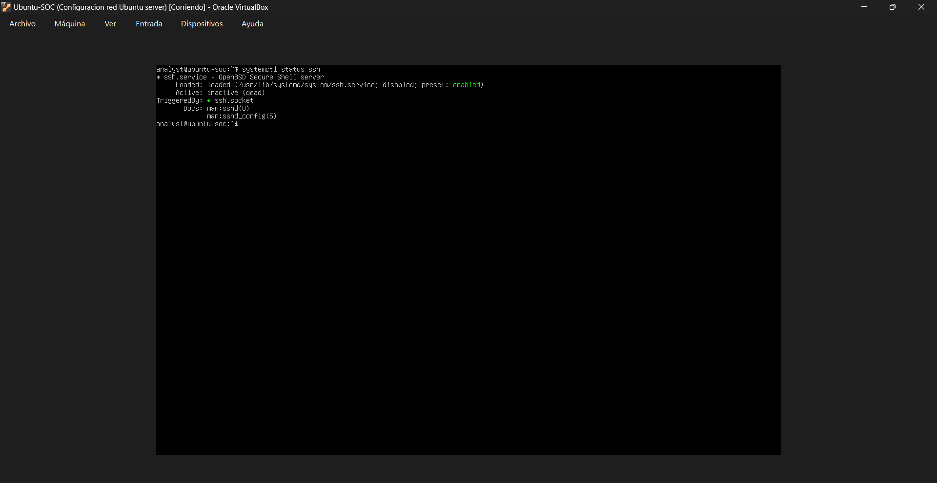The image size is (937, 483).
Task: Click the '/usr/lib/systemd/system/ssh.service' path
Action: [306, 85]
